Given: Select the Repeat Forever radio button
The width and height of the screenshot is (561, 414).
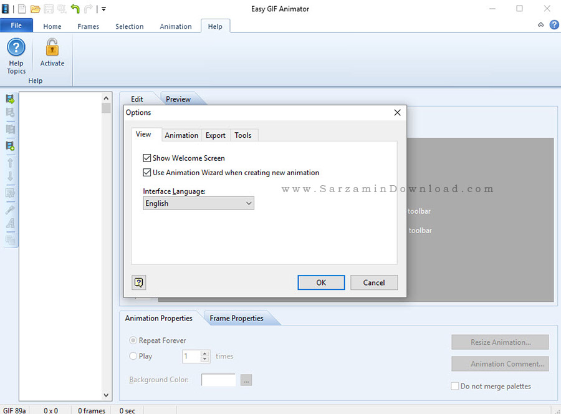Looking at the screenshot, I should click(133, 340).
